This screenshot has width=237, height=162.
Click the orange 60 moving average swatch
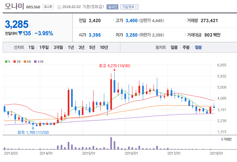(25, 62)
